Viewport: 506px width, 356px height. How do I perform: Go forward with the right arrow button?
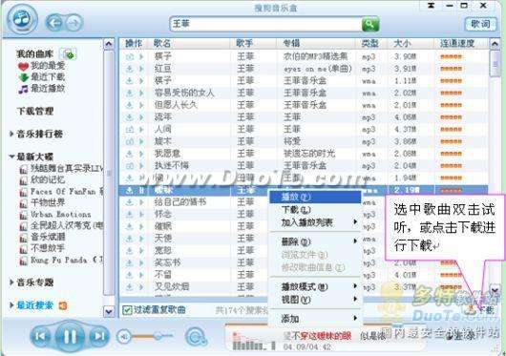click(74, 23)
